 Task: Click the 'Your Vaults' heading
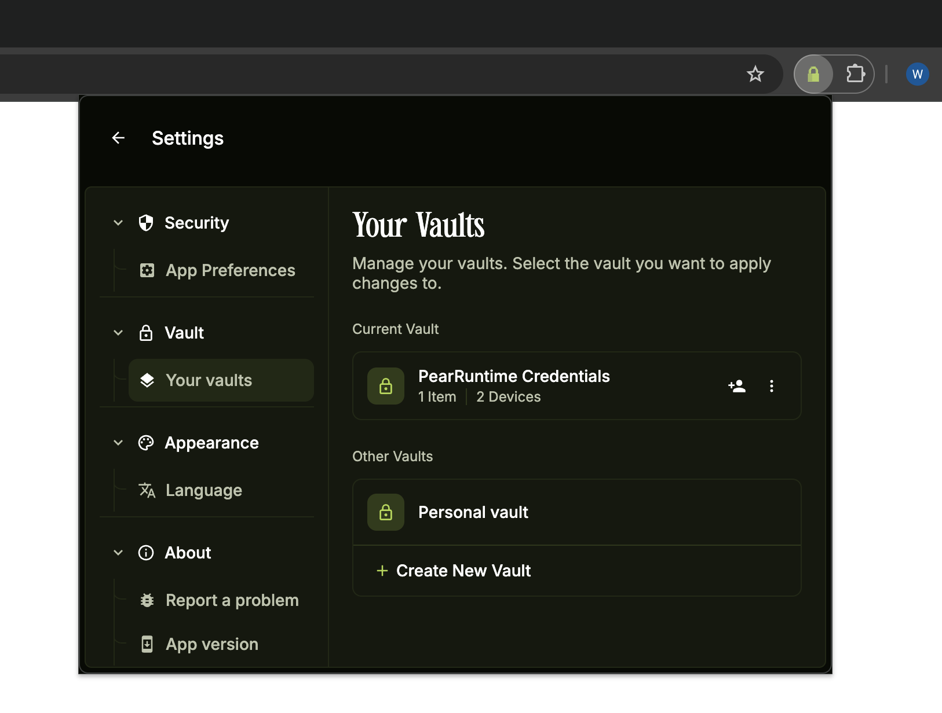point(418,225)
